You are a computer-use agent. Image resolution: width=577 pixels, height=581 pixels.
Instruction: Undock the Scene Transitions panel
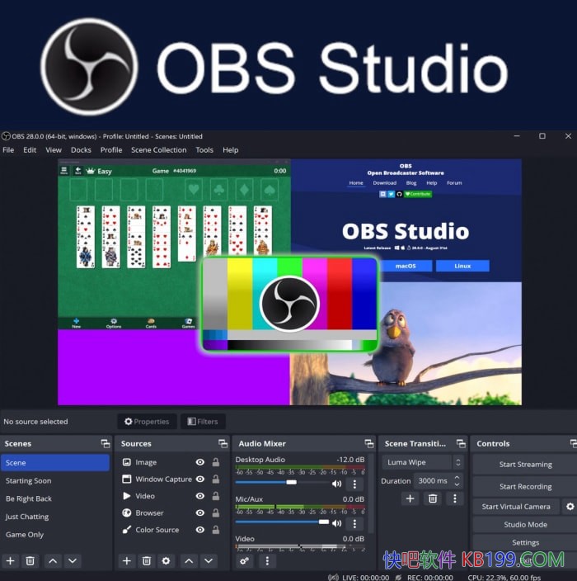(x=461, y=443)
